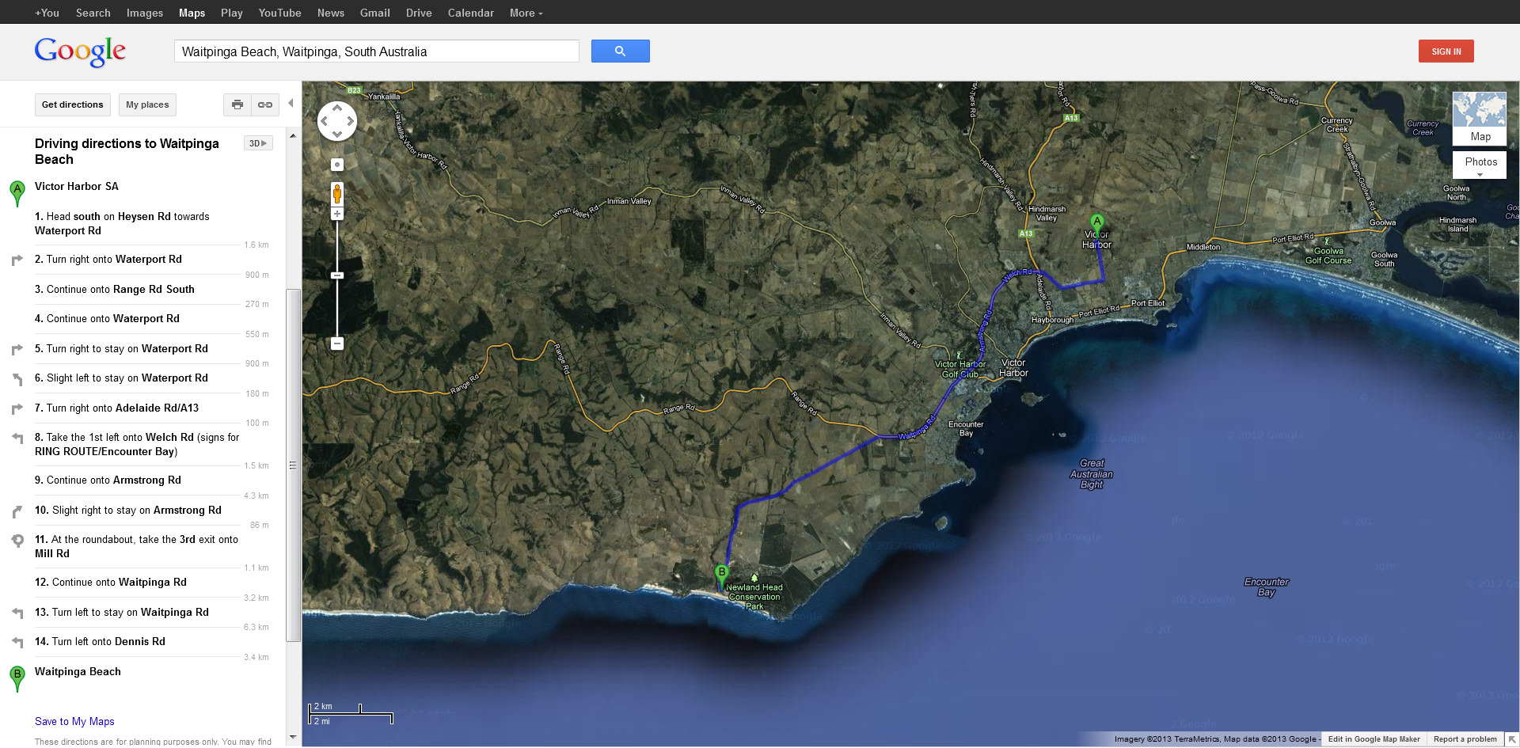Select destination marker B on the map
The image size is (1520, 748).
pos(721,571)
